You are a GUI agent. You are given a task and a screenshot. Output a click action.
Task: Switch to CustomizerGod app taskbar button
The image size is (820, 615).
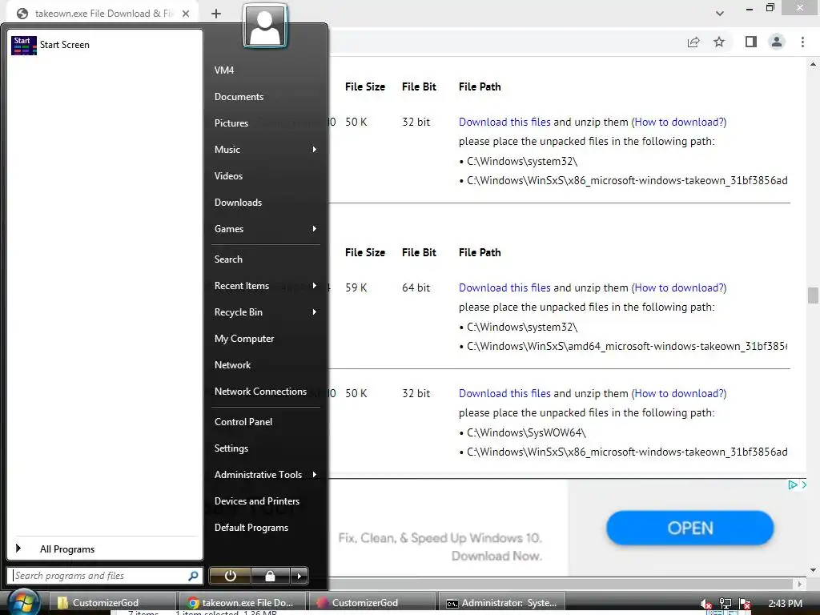pyautogui.click(x=372, y=602)
